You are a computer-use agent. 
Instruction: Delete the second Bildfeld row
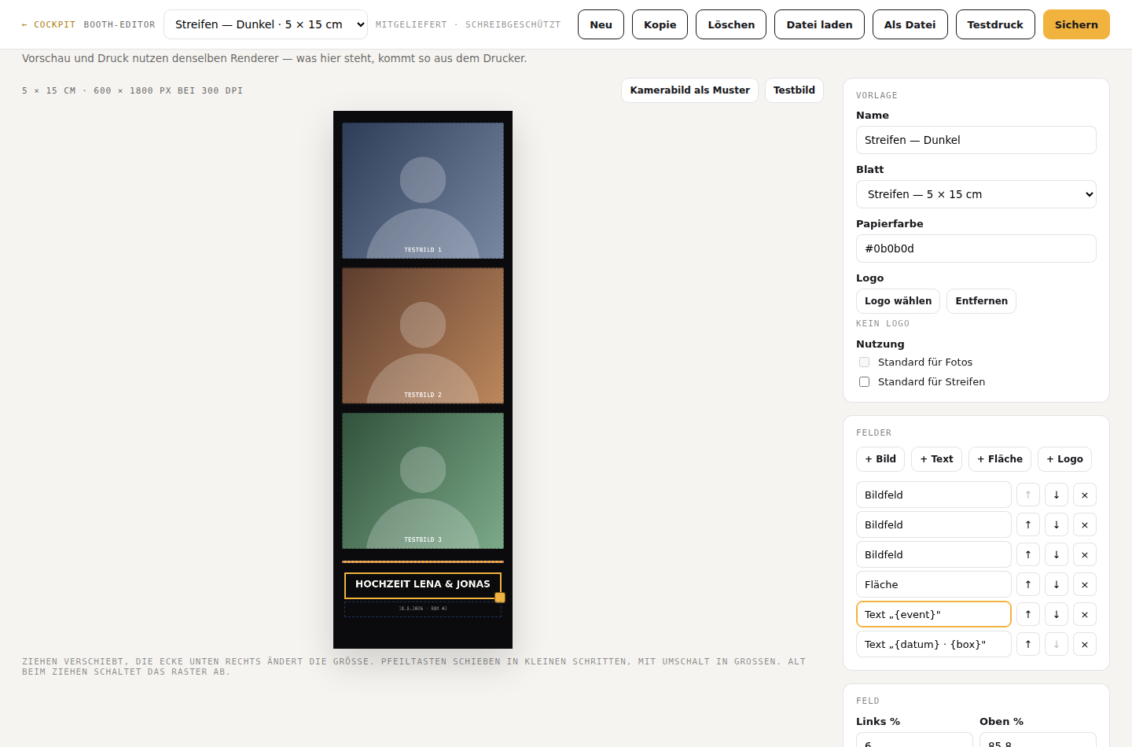point(1084,524)
